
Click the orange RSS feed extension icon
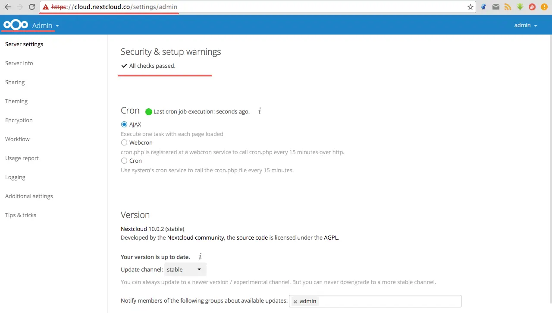(x=508, y=7)
